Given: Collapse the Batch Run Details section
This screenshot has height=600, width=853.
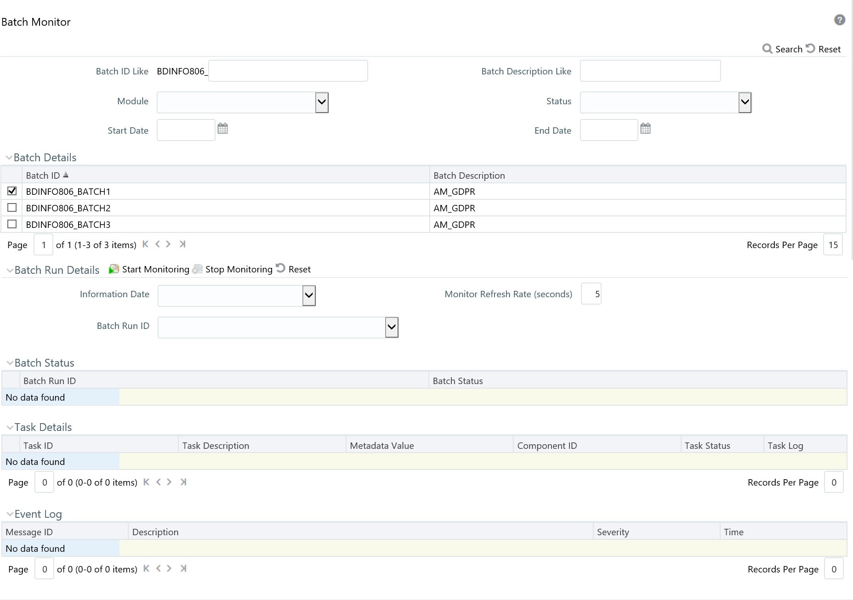Looking at the screenshot, I should 10,271.
